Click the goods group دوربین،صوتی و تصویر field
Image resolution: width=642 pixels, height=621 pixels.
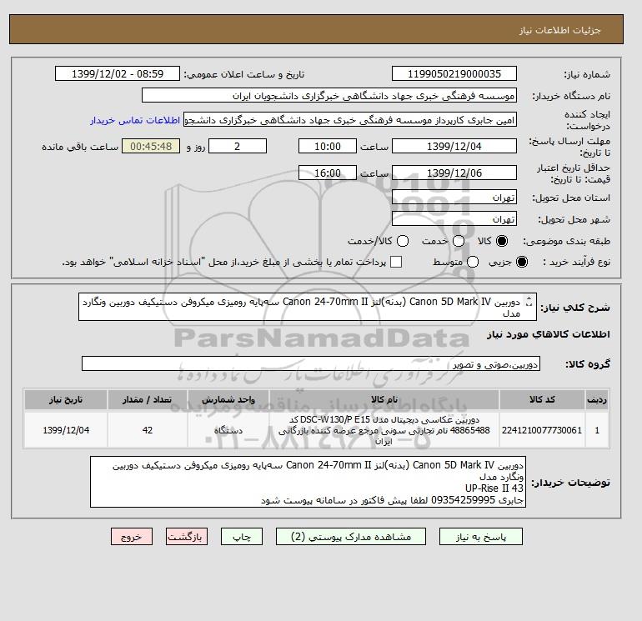click(311, 363)
